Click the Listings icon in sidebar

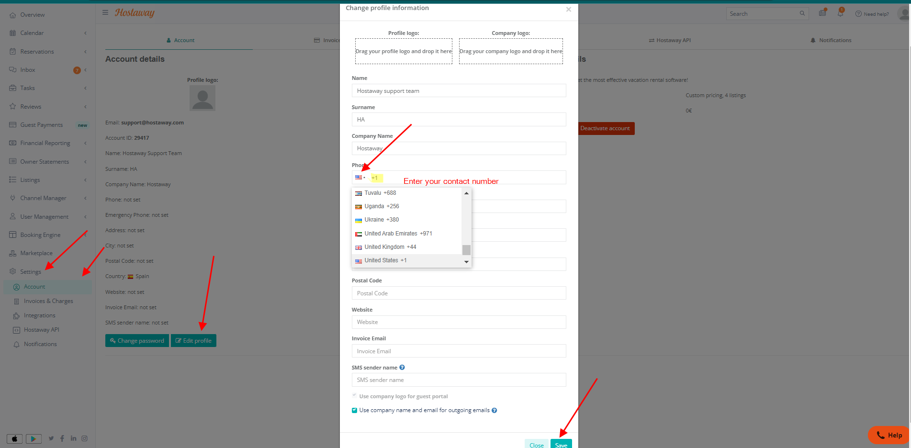(x=12, y=180)
